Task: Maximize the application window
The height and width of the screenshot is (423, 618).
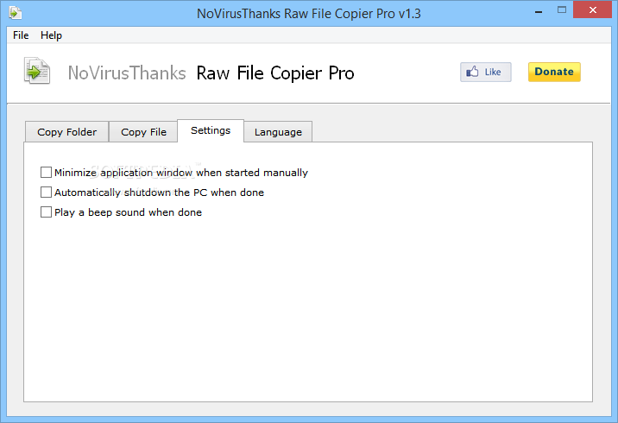Action: tap(562, 10)
